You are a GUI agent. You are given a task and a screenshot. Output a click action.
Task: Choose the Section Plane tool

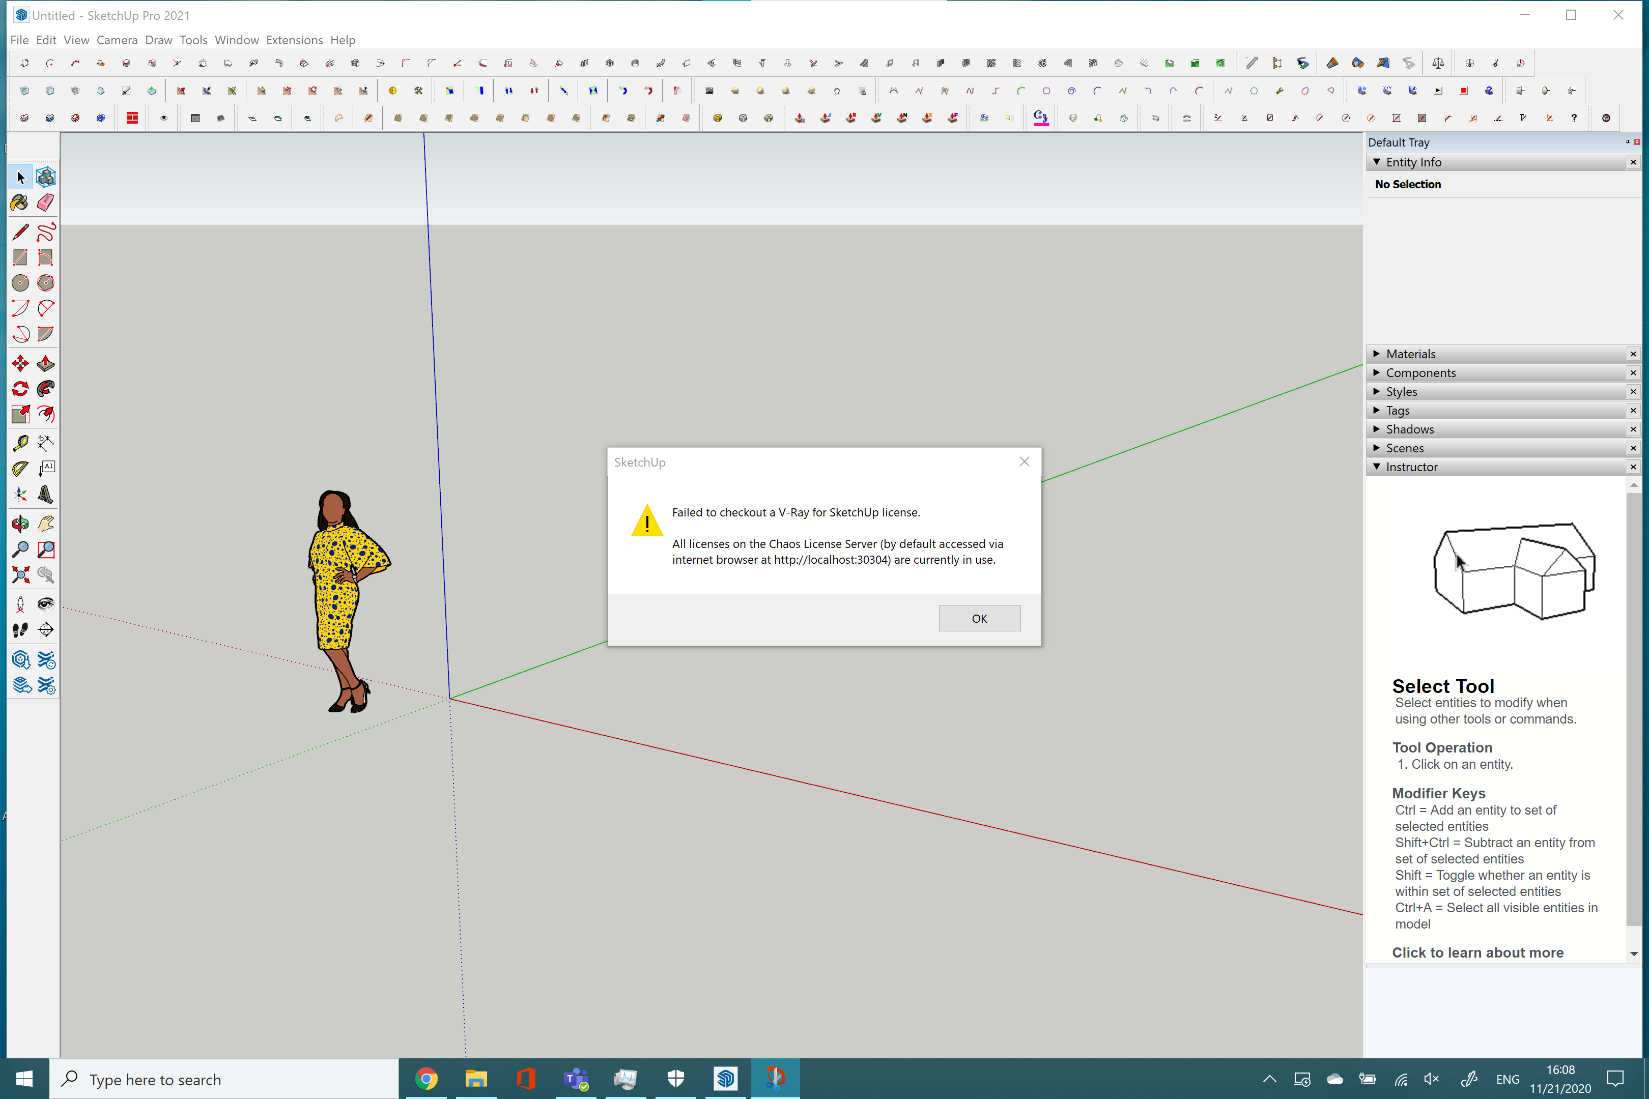coord(46,629)
